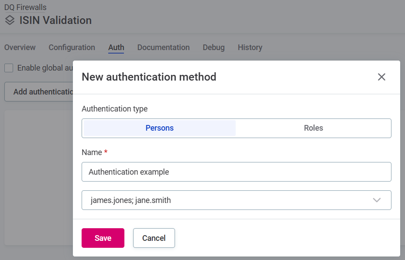
Task: Click the X to dismiss the dialog
Action: pyautogui.click(x=381, y=77)
